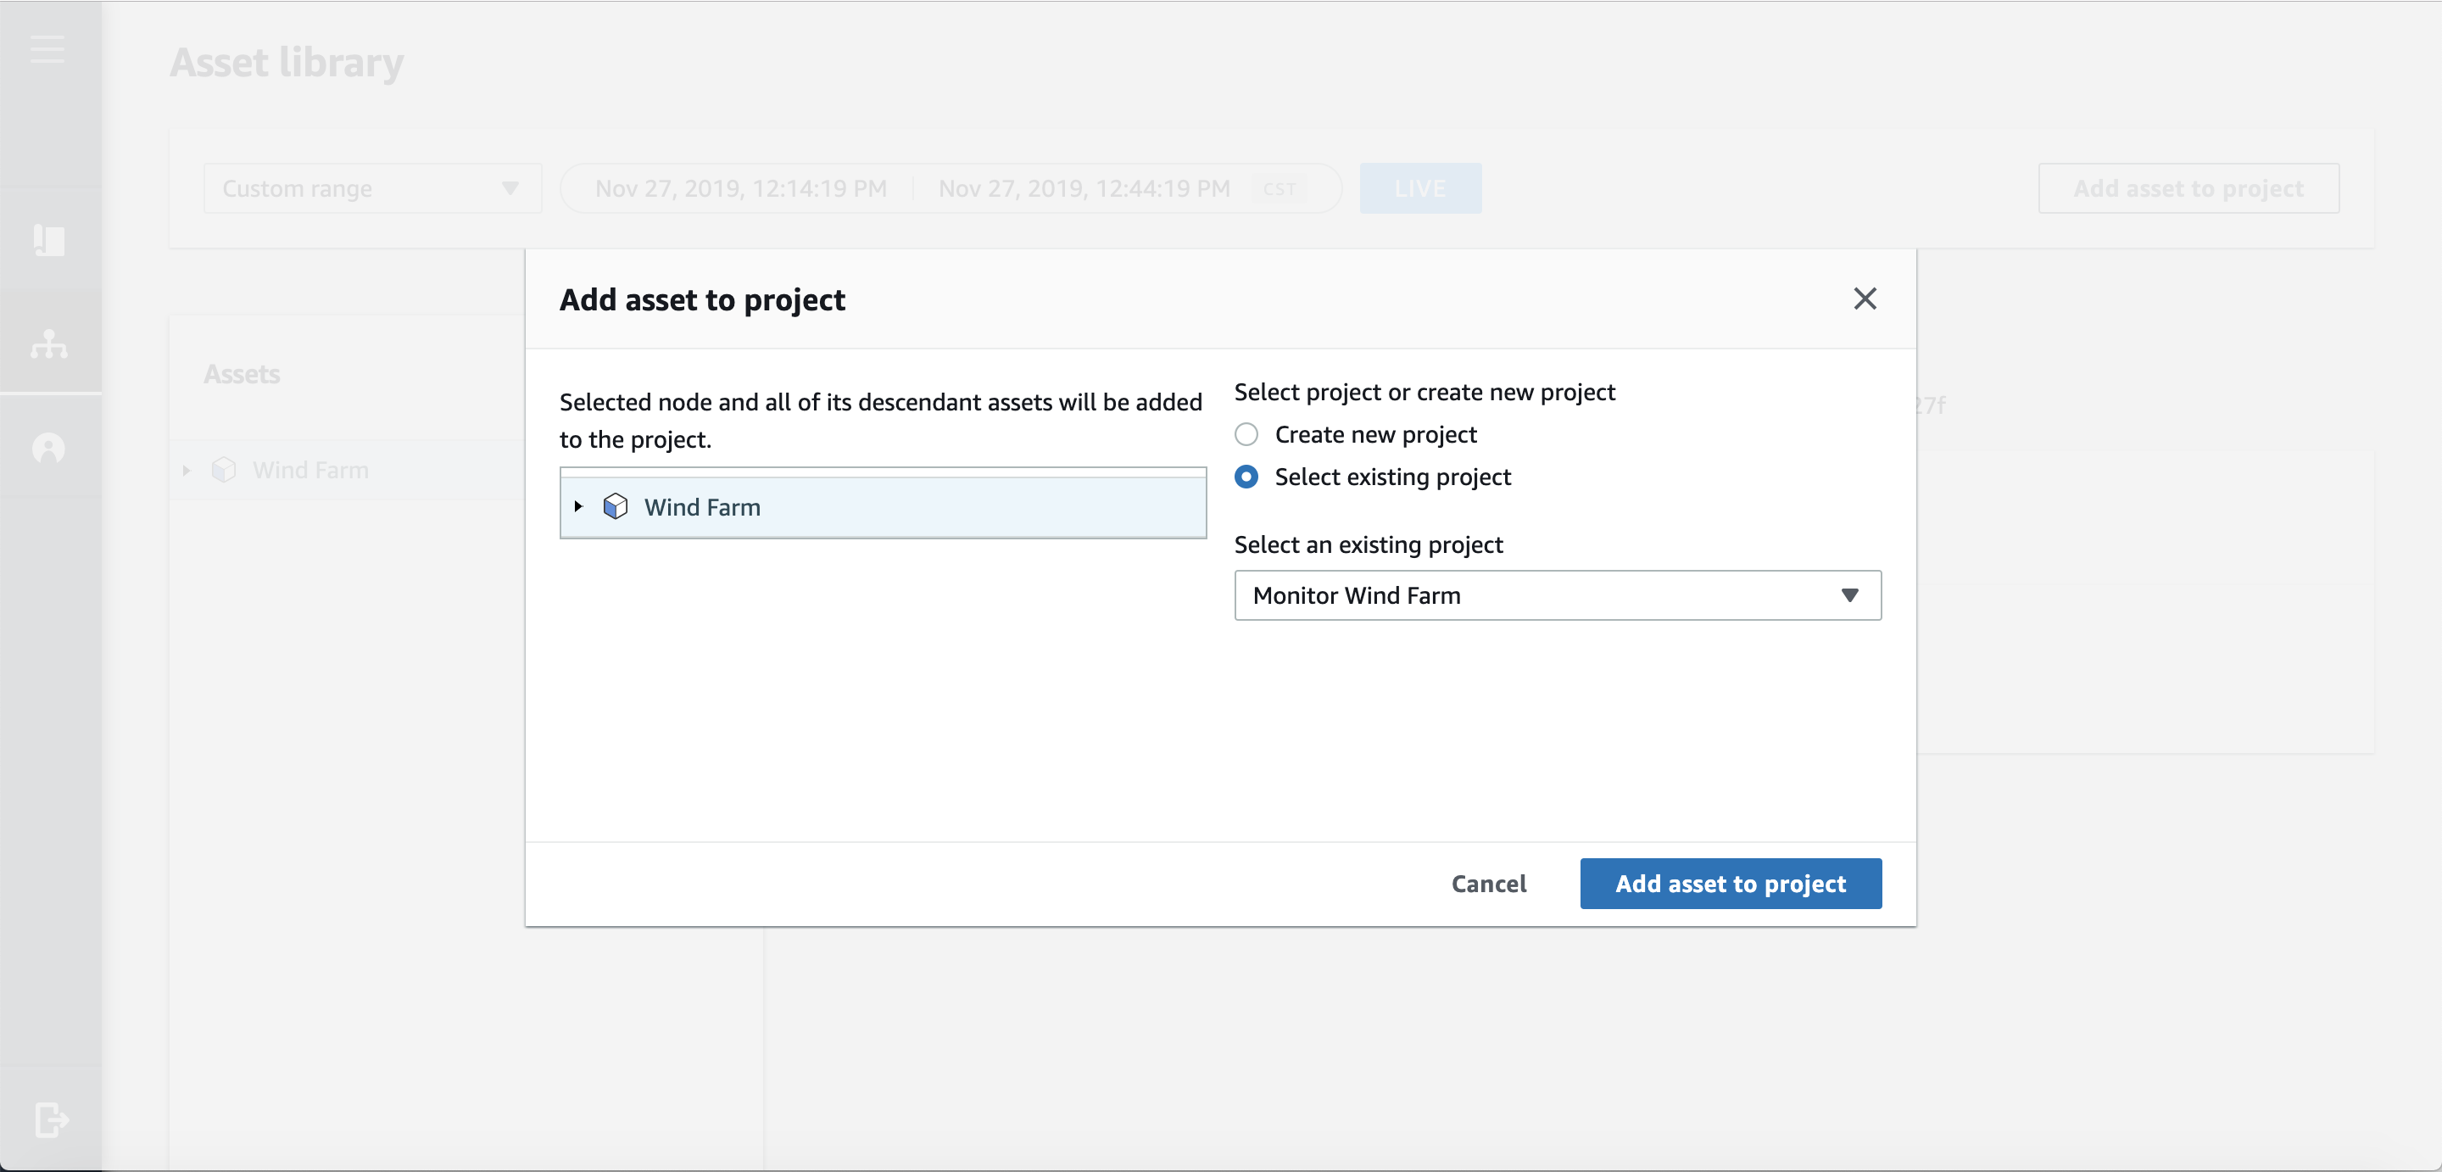Click the user profile sidebar icon

pos(49,448)
